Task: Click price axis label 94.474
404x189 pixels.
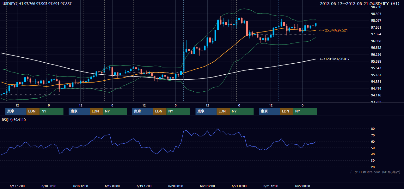Action: (x=376, y=89)
